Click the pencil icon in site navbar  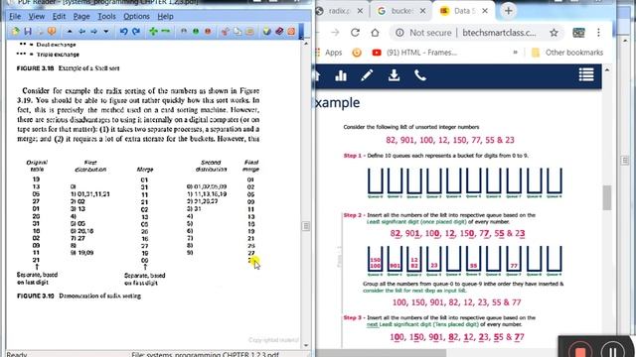coord(367,75)
